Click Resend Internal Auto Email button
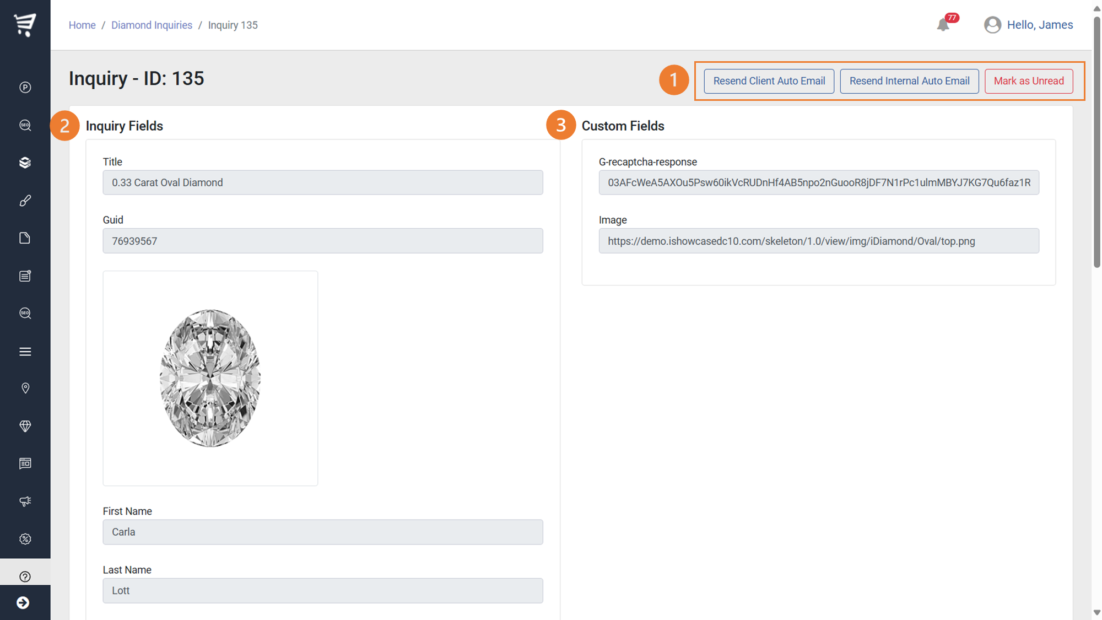The width and height of the screenshot is (1102, 620). 909,81
